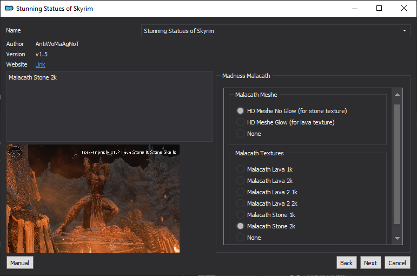
Task: Click the options panel scrollbar thumb
Action: [x=397, y=164]
